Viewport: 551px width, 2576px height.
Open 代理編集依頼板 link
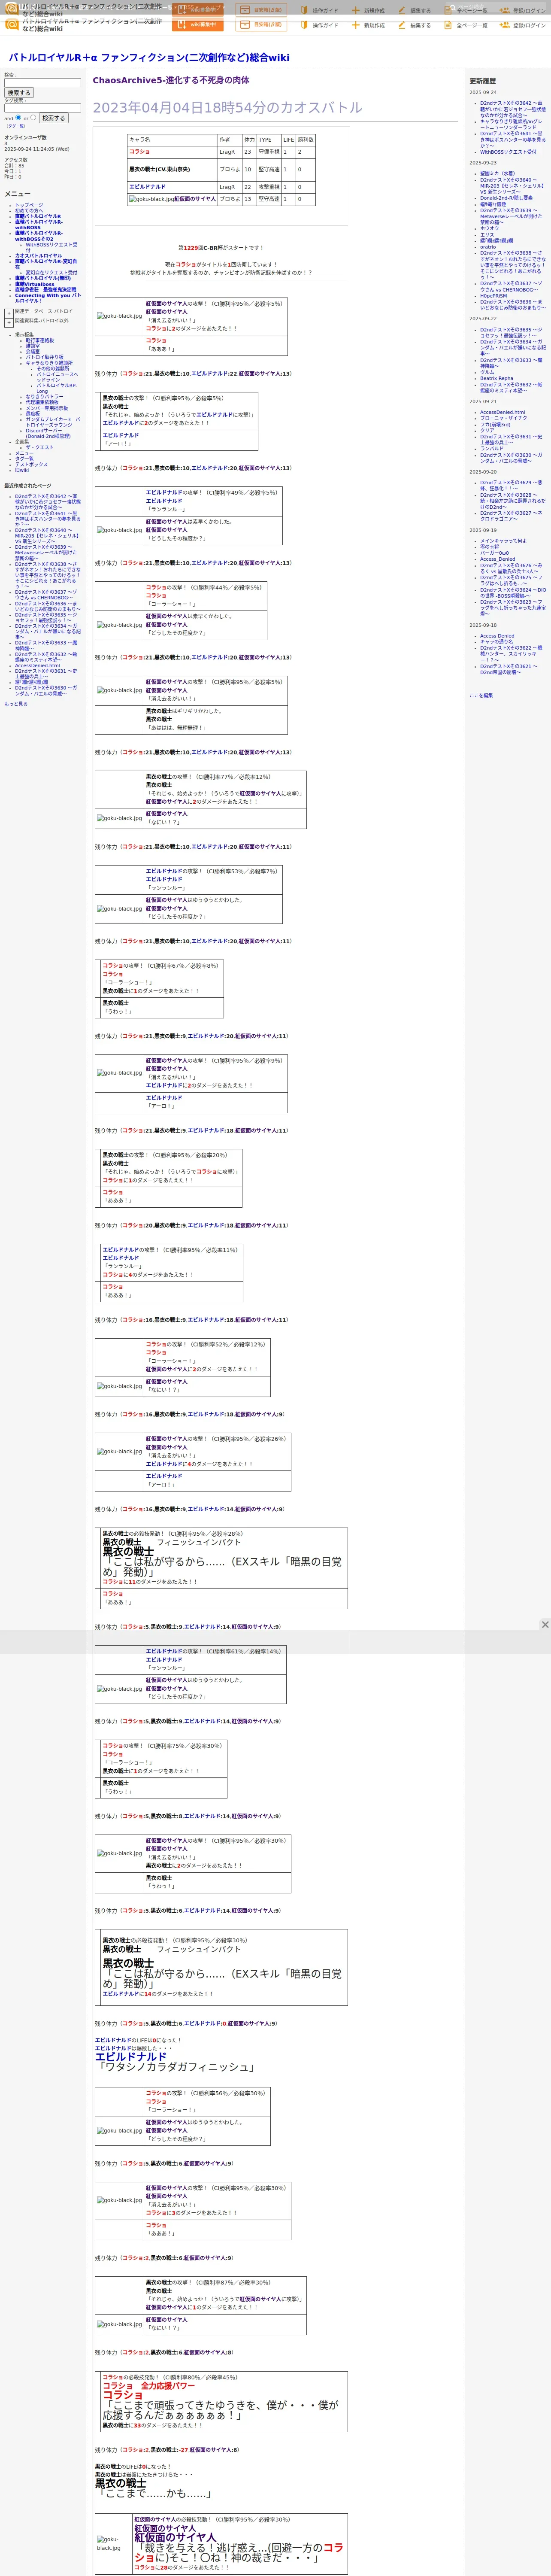point(42,403)
